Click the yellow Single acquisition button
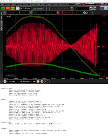Image resolution: width=108 pixels, height=139 pixels. tap(13, 8)
